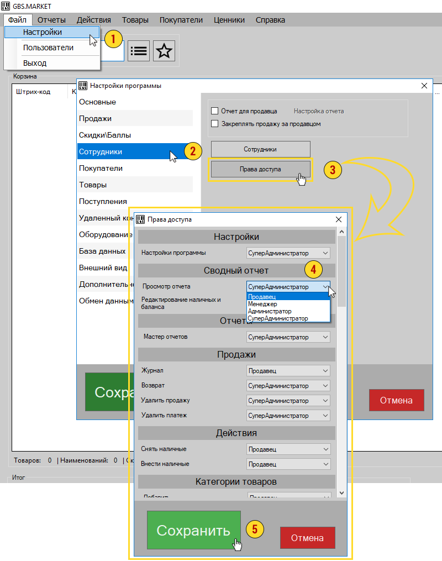Select 'Основные' settings section
Image resolution: width=442 pixels, height=561 pixels.
[135, 102]
